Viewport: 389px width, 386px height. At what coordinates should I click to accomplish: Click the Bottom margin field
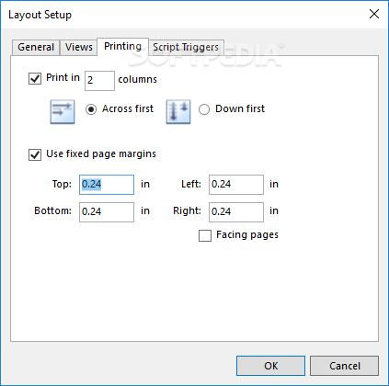point(107,212)
